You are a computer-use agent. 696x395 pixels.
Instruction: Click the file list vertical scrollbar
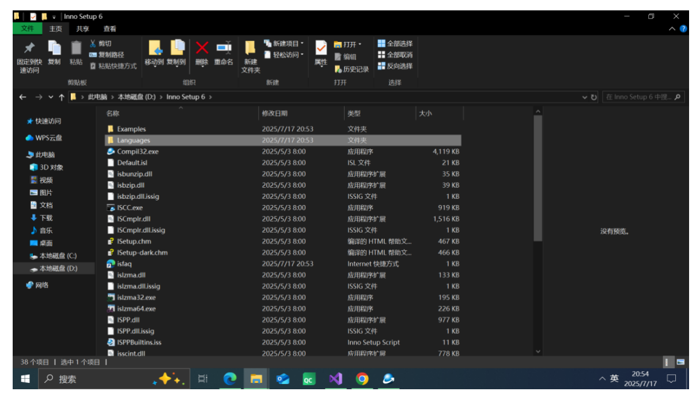pyautogui.click(x=538, y=178)
